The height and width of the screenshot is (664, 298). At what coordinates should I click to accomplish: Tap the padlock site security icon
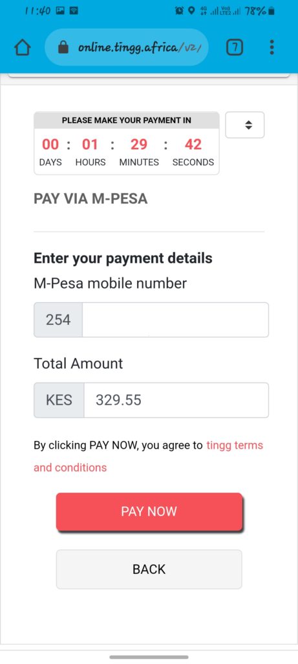click(x=63, y=47)
